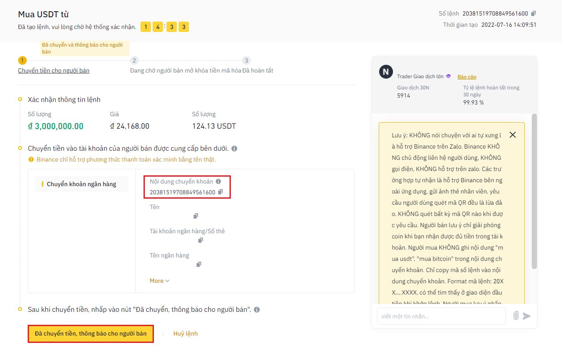This screenshot has height=355, width=562.
Task: Click "Đã chuyển tiền, thông báo cho người bán"
Action: click(x=91, y=334)
